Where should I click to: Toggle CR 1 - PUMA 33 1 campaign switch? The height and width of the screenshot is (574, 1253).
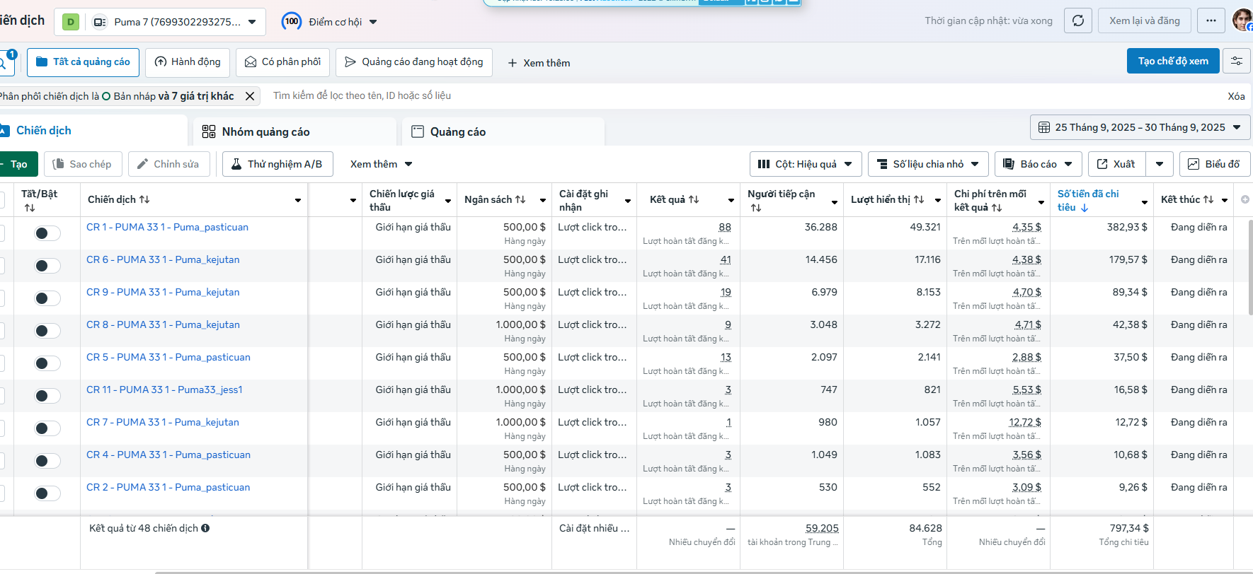click(x=47, y=233)
